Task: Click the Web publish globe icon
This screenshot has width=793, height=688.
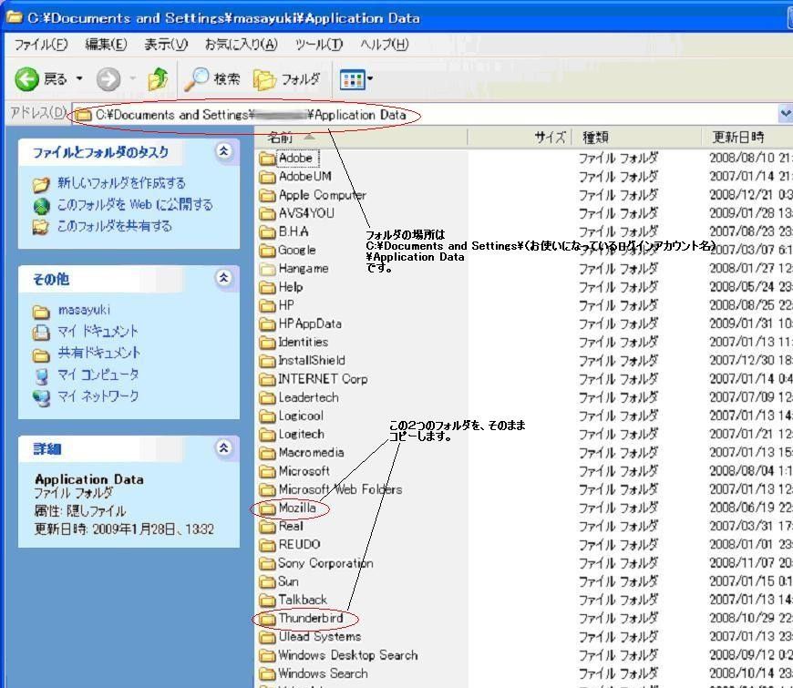Action: tap(41, 206)
